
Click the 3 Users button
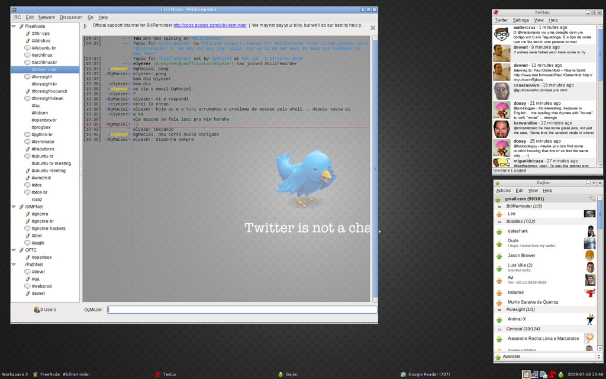coord(45,310)
